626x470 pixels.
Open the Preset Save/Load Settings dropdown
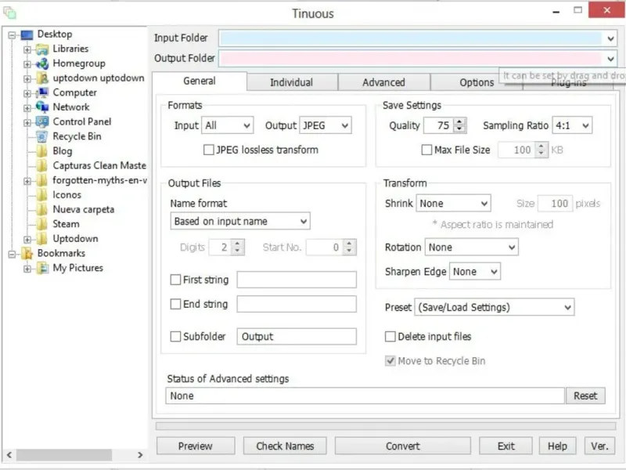pos(495,307)
